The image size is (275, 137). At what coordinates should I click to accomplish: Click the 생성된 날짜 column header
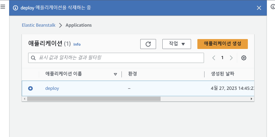tap(222, 74)
